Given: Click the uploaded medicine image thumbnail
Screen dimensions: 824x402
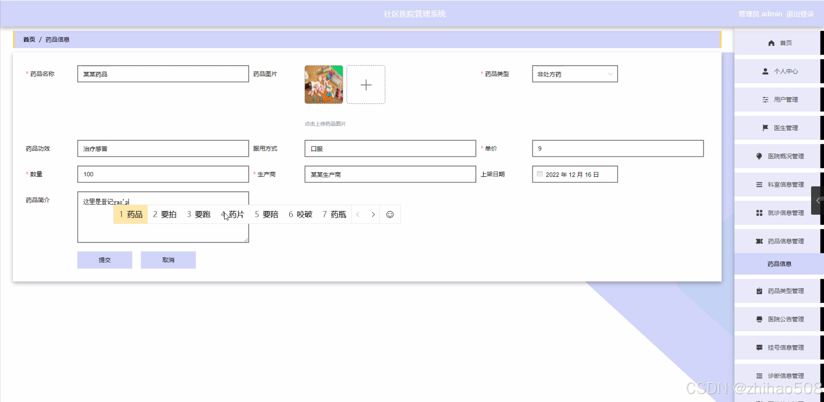Looking at the screenshot, I should [323, 85].
